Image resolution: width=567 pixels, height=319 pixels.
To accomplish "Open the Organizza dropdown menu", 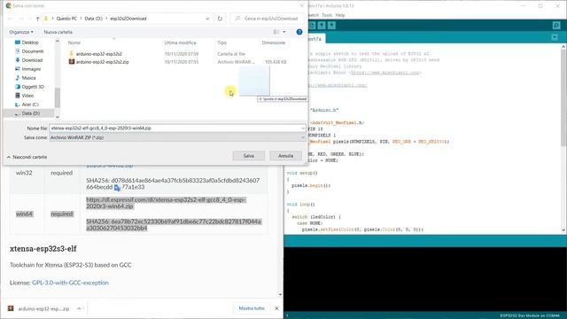I will pos(21,32).
